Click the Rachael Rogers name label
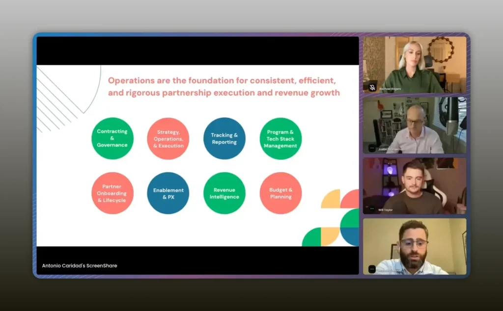The image size is (503, 311). pos(390,89)
